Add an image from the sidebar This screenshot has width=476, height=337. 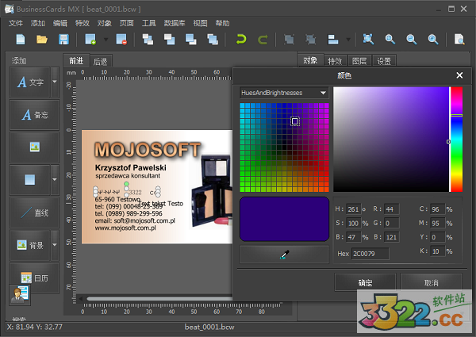tap(34, 147)
